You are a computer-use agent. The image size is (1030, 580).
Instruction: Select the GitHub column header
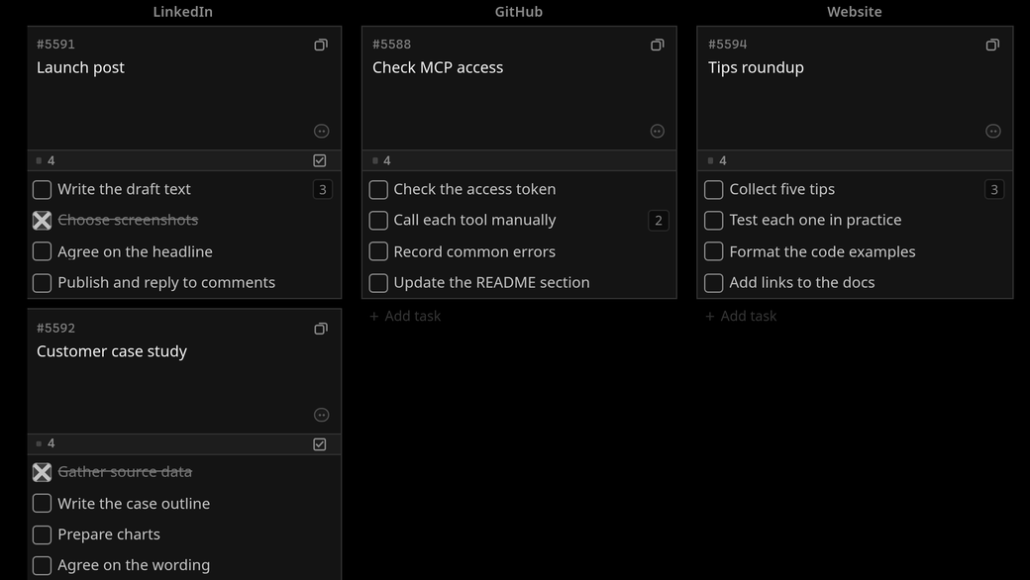(x=518, y=12)
